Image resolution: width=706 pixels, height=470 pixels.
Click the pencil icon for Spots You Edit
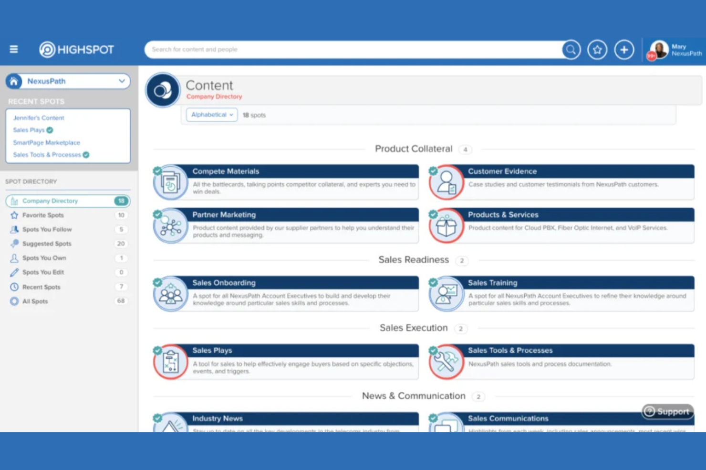14,272
